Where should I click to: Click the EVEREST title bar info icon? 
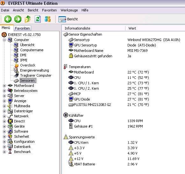point(3,3)
